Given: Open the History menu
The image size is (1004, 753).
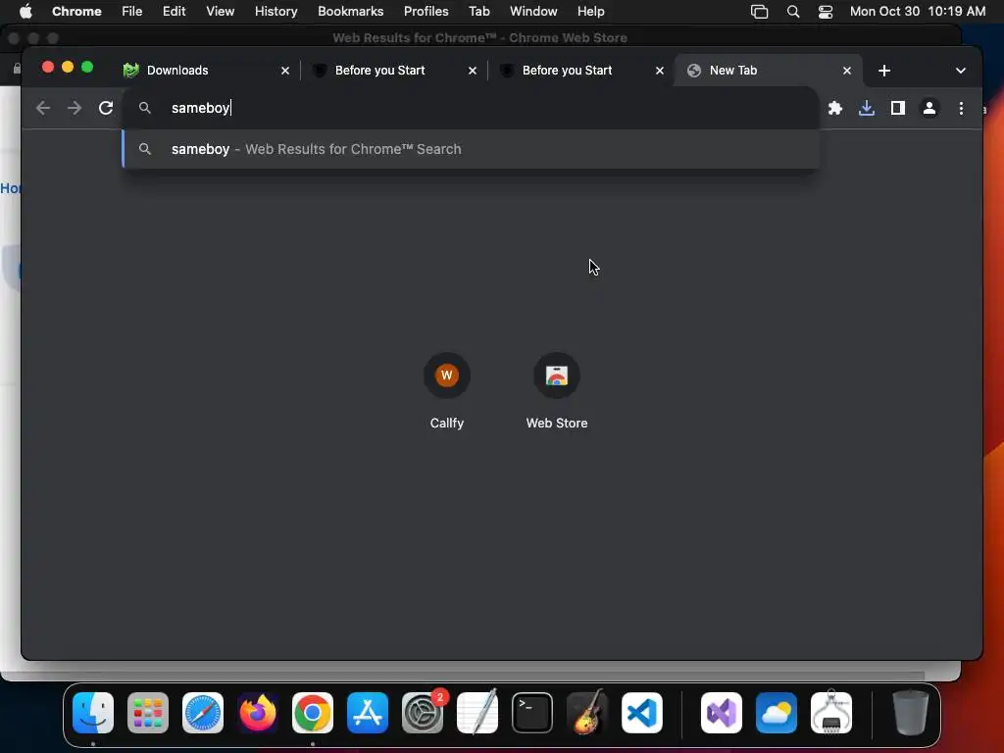Looking at the screenshot, I should point(276,12).
